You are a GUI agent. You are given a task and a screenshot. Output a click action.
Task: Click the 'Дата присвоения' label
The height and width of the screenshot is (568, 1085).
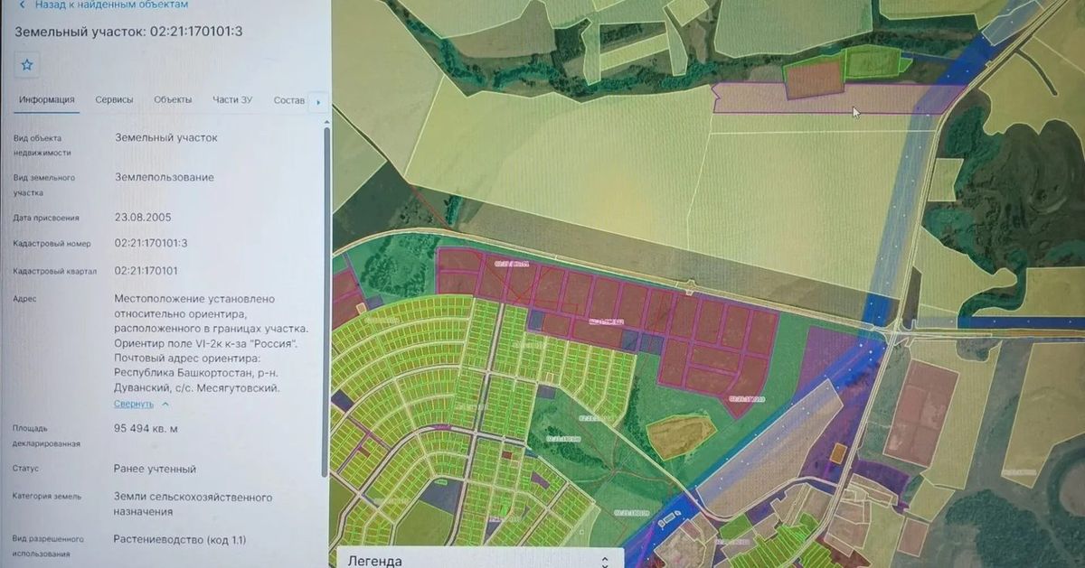tap(46, 218)
